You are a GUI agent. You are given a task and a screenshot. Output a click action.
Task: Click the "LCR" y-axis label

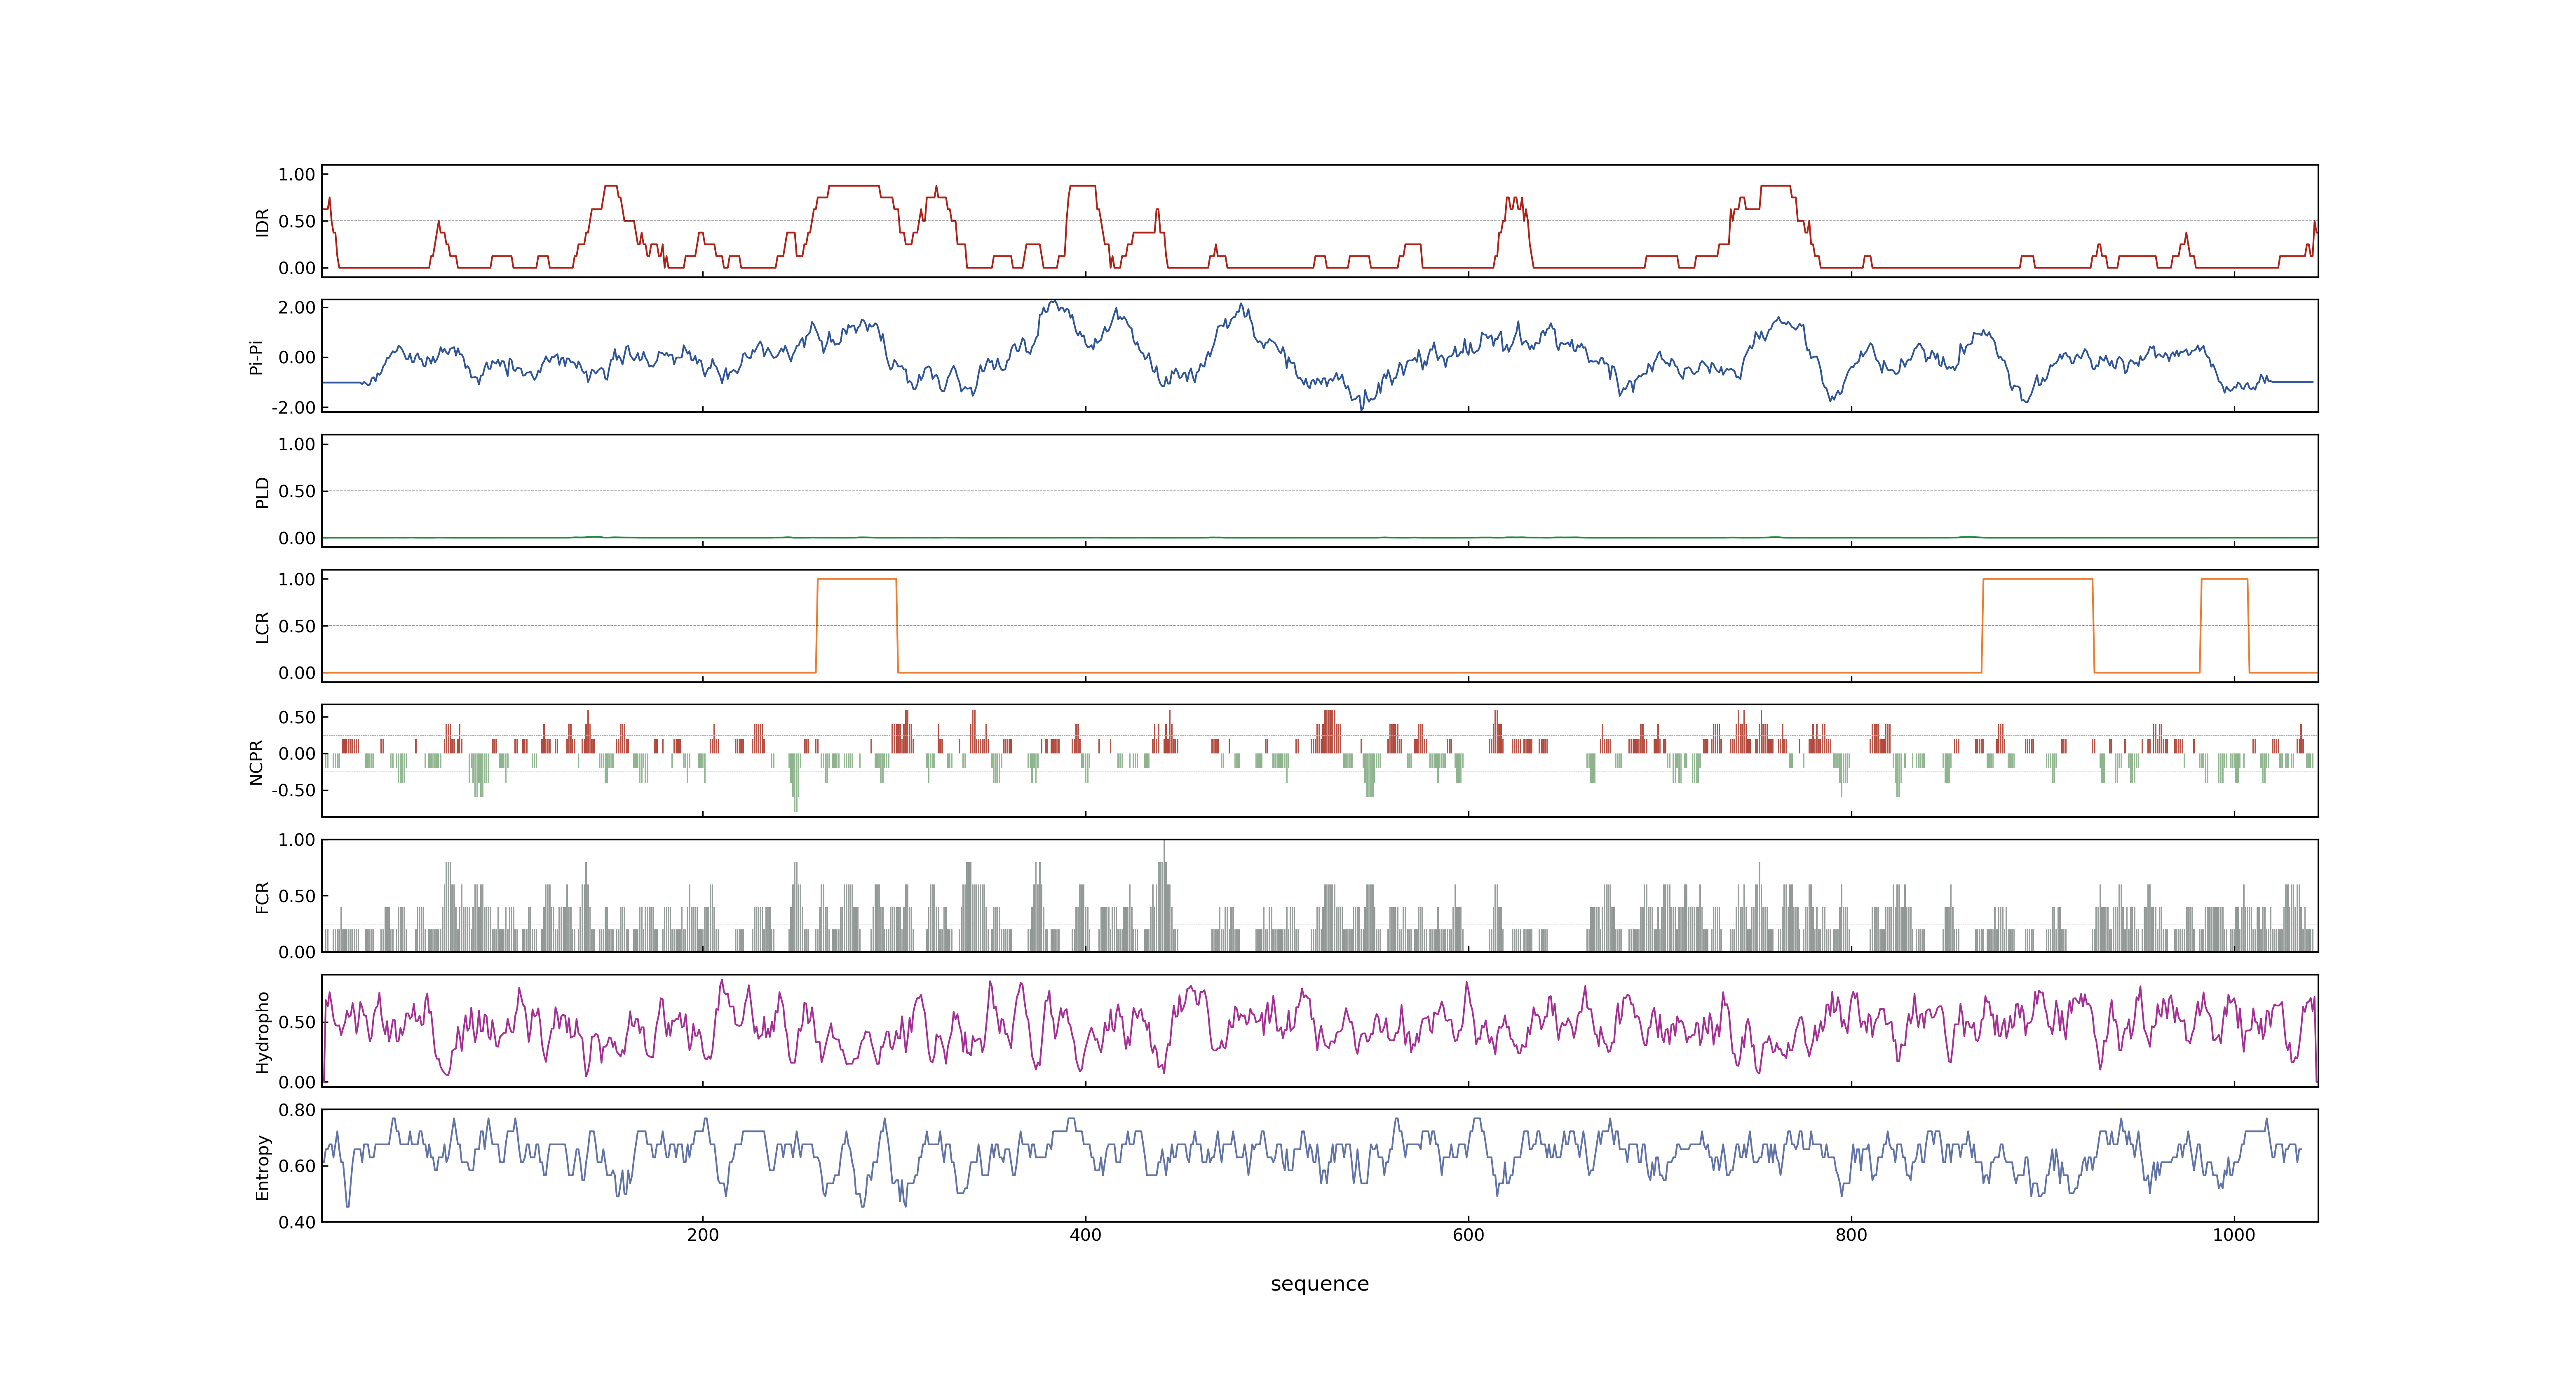pyautogui.click(x=262, y=627)
